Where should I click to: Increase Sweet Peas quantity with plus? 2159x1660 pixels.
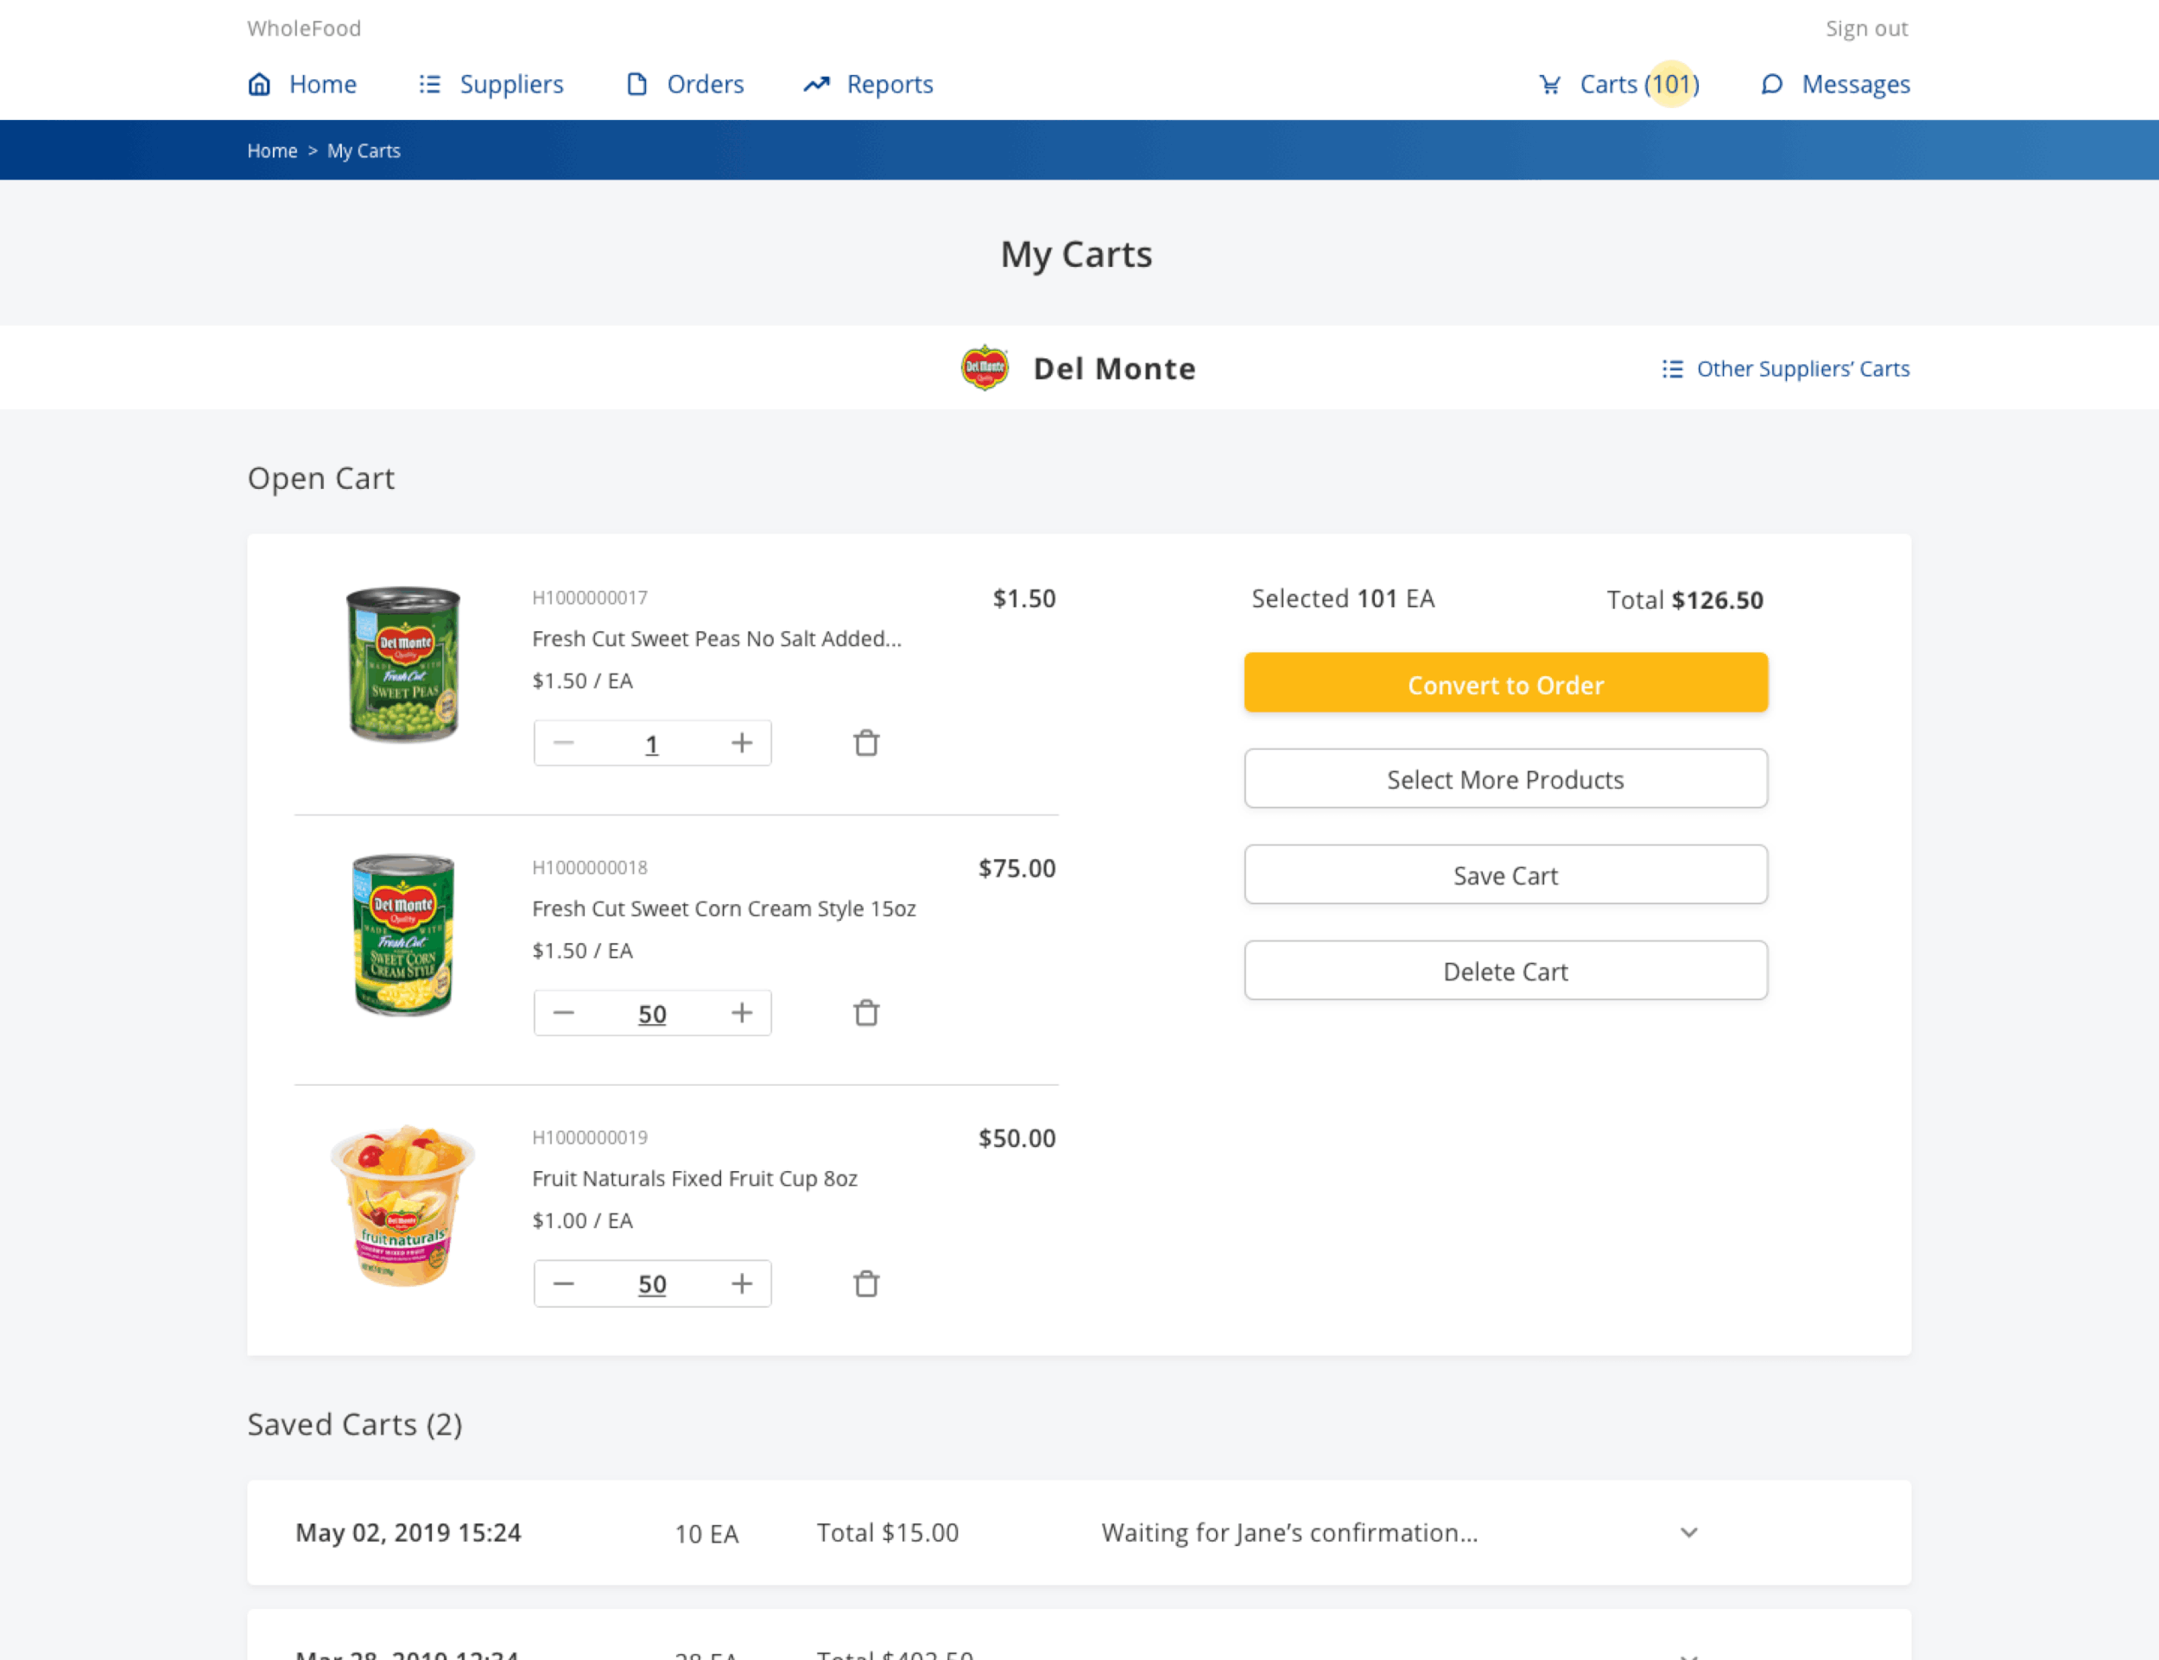(x=742, y=743)
